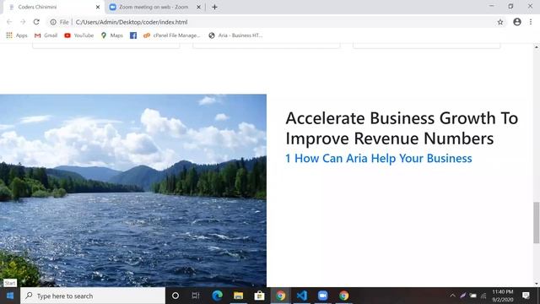Open network status tray icon
The image size is (540, 304).
click(483, 296)
